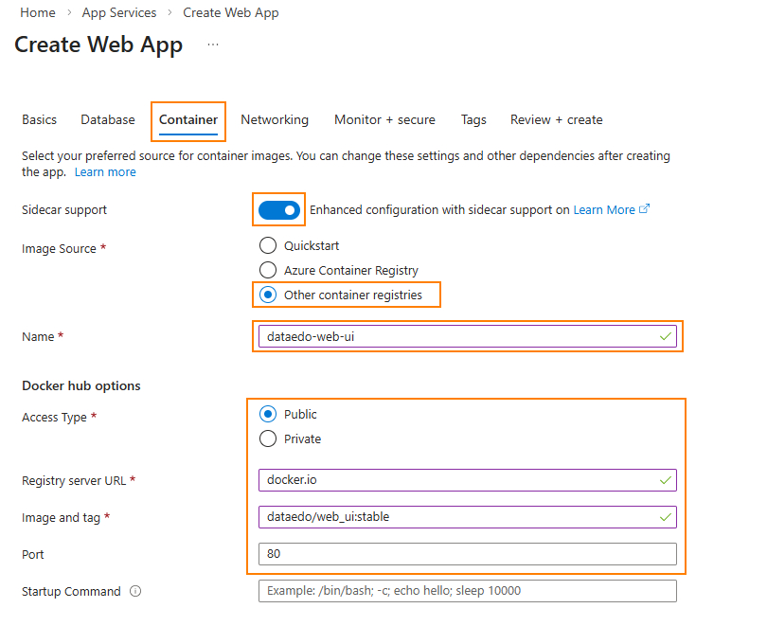This screenshot has height=644, width=767.
Task: Open the Review + create tab
Action: 556,119
